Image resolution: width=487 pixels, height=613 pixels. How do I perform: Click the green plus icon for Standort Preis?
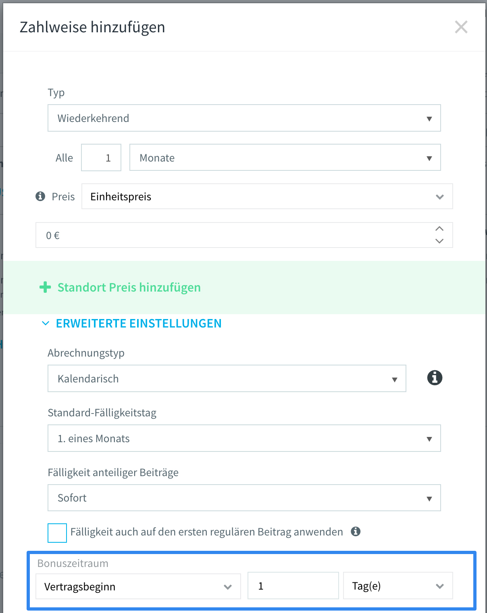click(x=45, y=287)
